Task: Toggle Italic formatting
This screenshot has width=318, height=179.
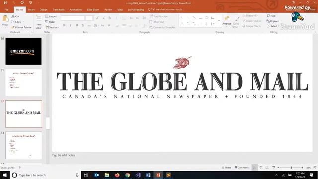Action: [71, 25]
